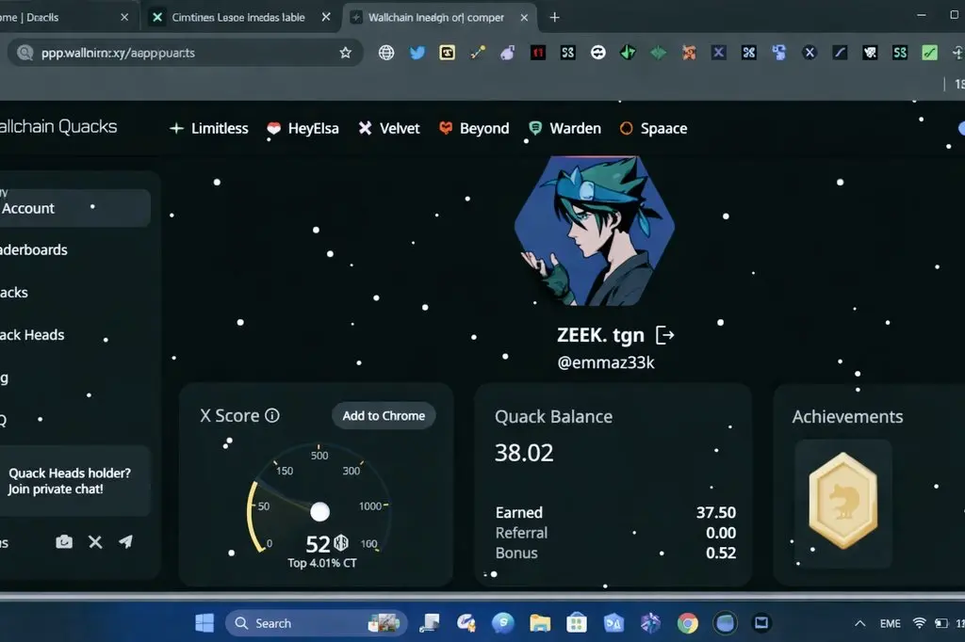
Task: Click the Wi-Fi icon in system tray
Action: click(x=919, y=623)
